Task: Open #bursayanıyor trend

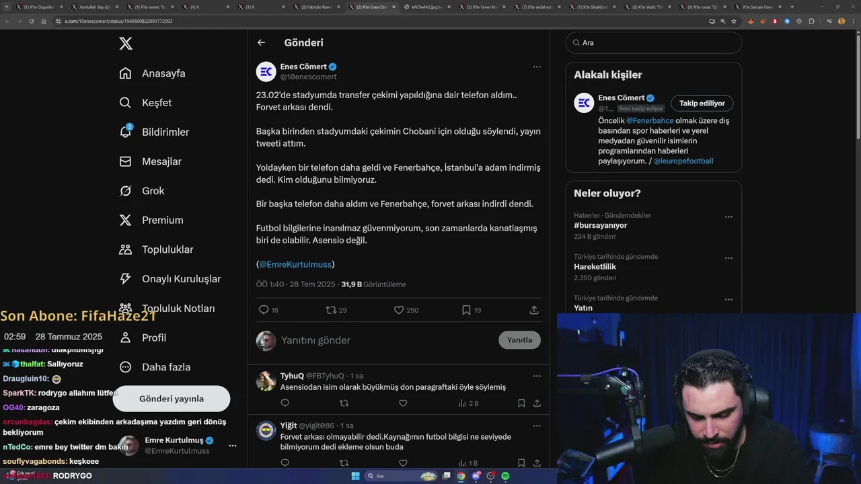Action: click(601, 225)
